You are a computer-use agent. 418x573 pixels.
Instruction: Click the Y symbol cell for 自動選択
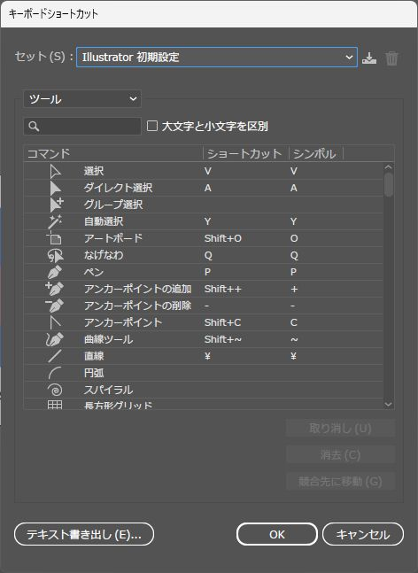click(x=293, y=221)
